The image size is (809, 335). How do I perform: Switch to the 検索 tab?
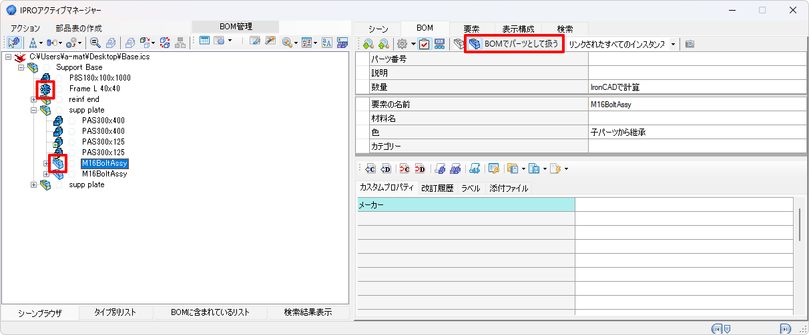[x=565, y=29]
